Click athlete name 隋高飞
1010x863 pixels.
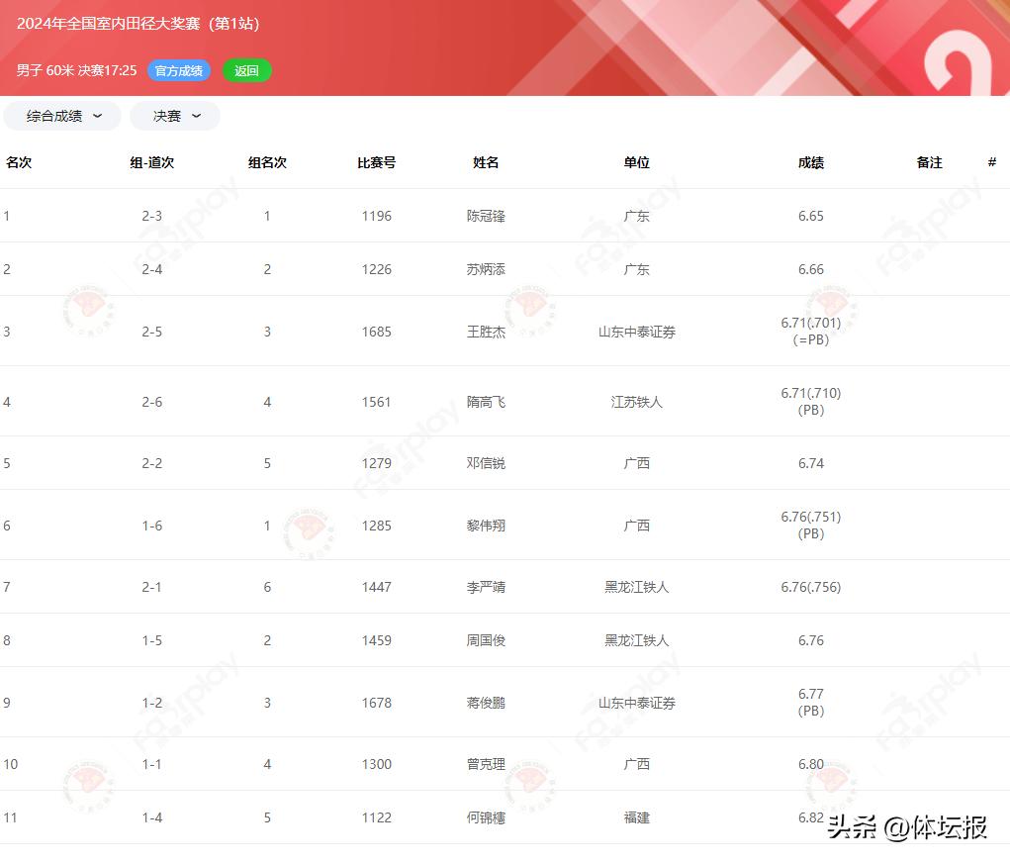coord(486,402)
